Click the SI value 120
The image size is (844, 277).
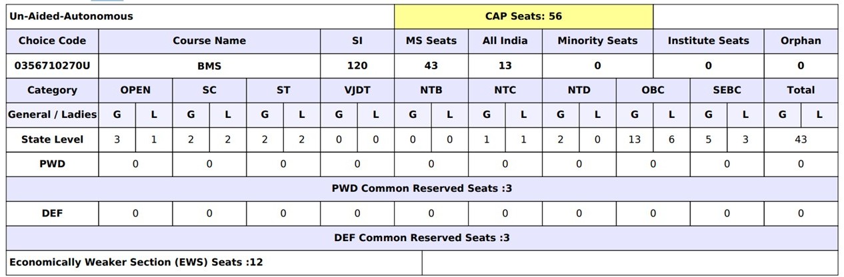[x=357, y=65]
